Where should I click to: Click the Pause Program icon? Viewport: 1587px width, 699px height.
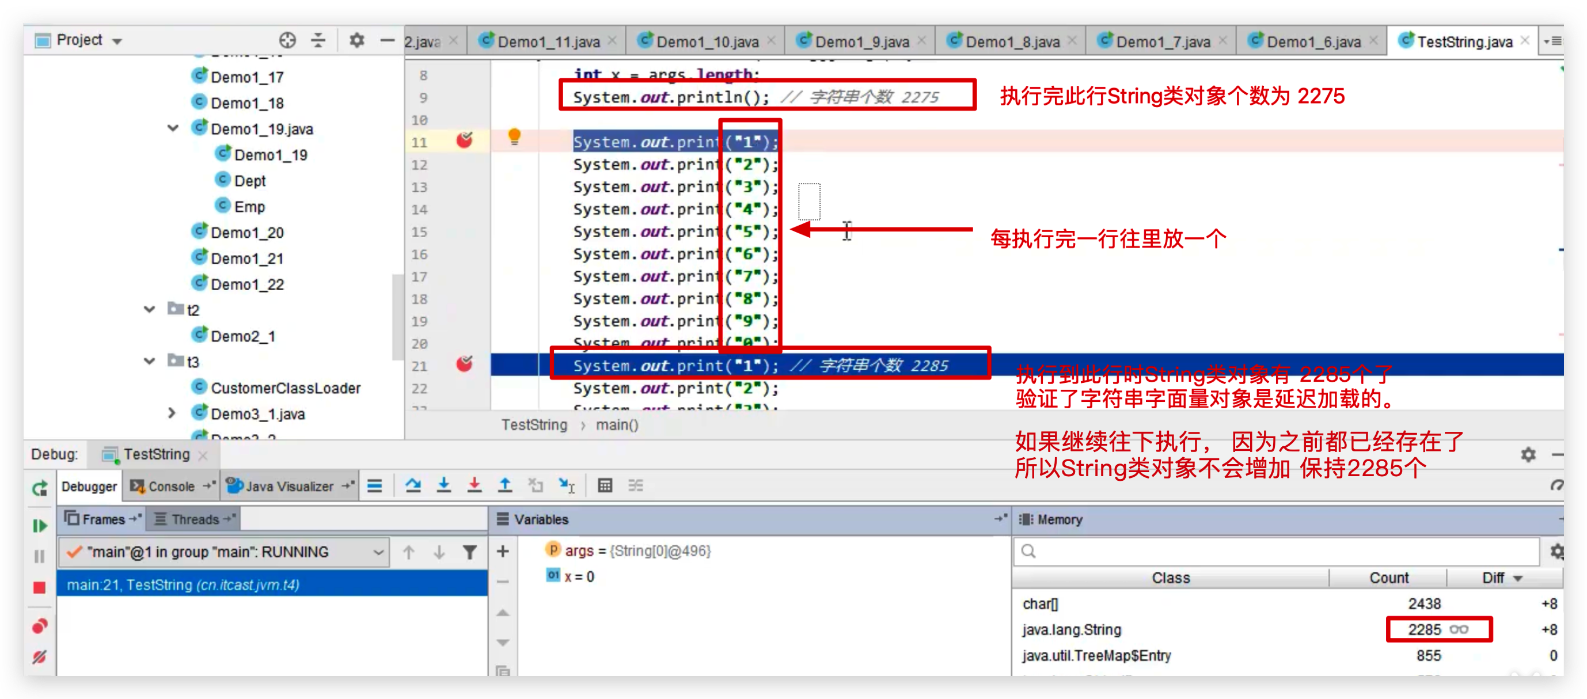[x=39, y=557]
